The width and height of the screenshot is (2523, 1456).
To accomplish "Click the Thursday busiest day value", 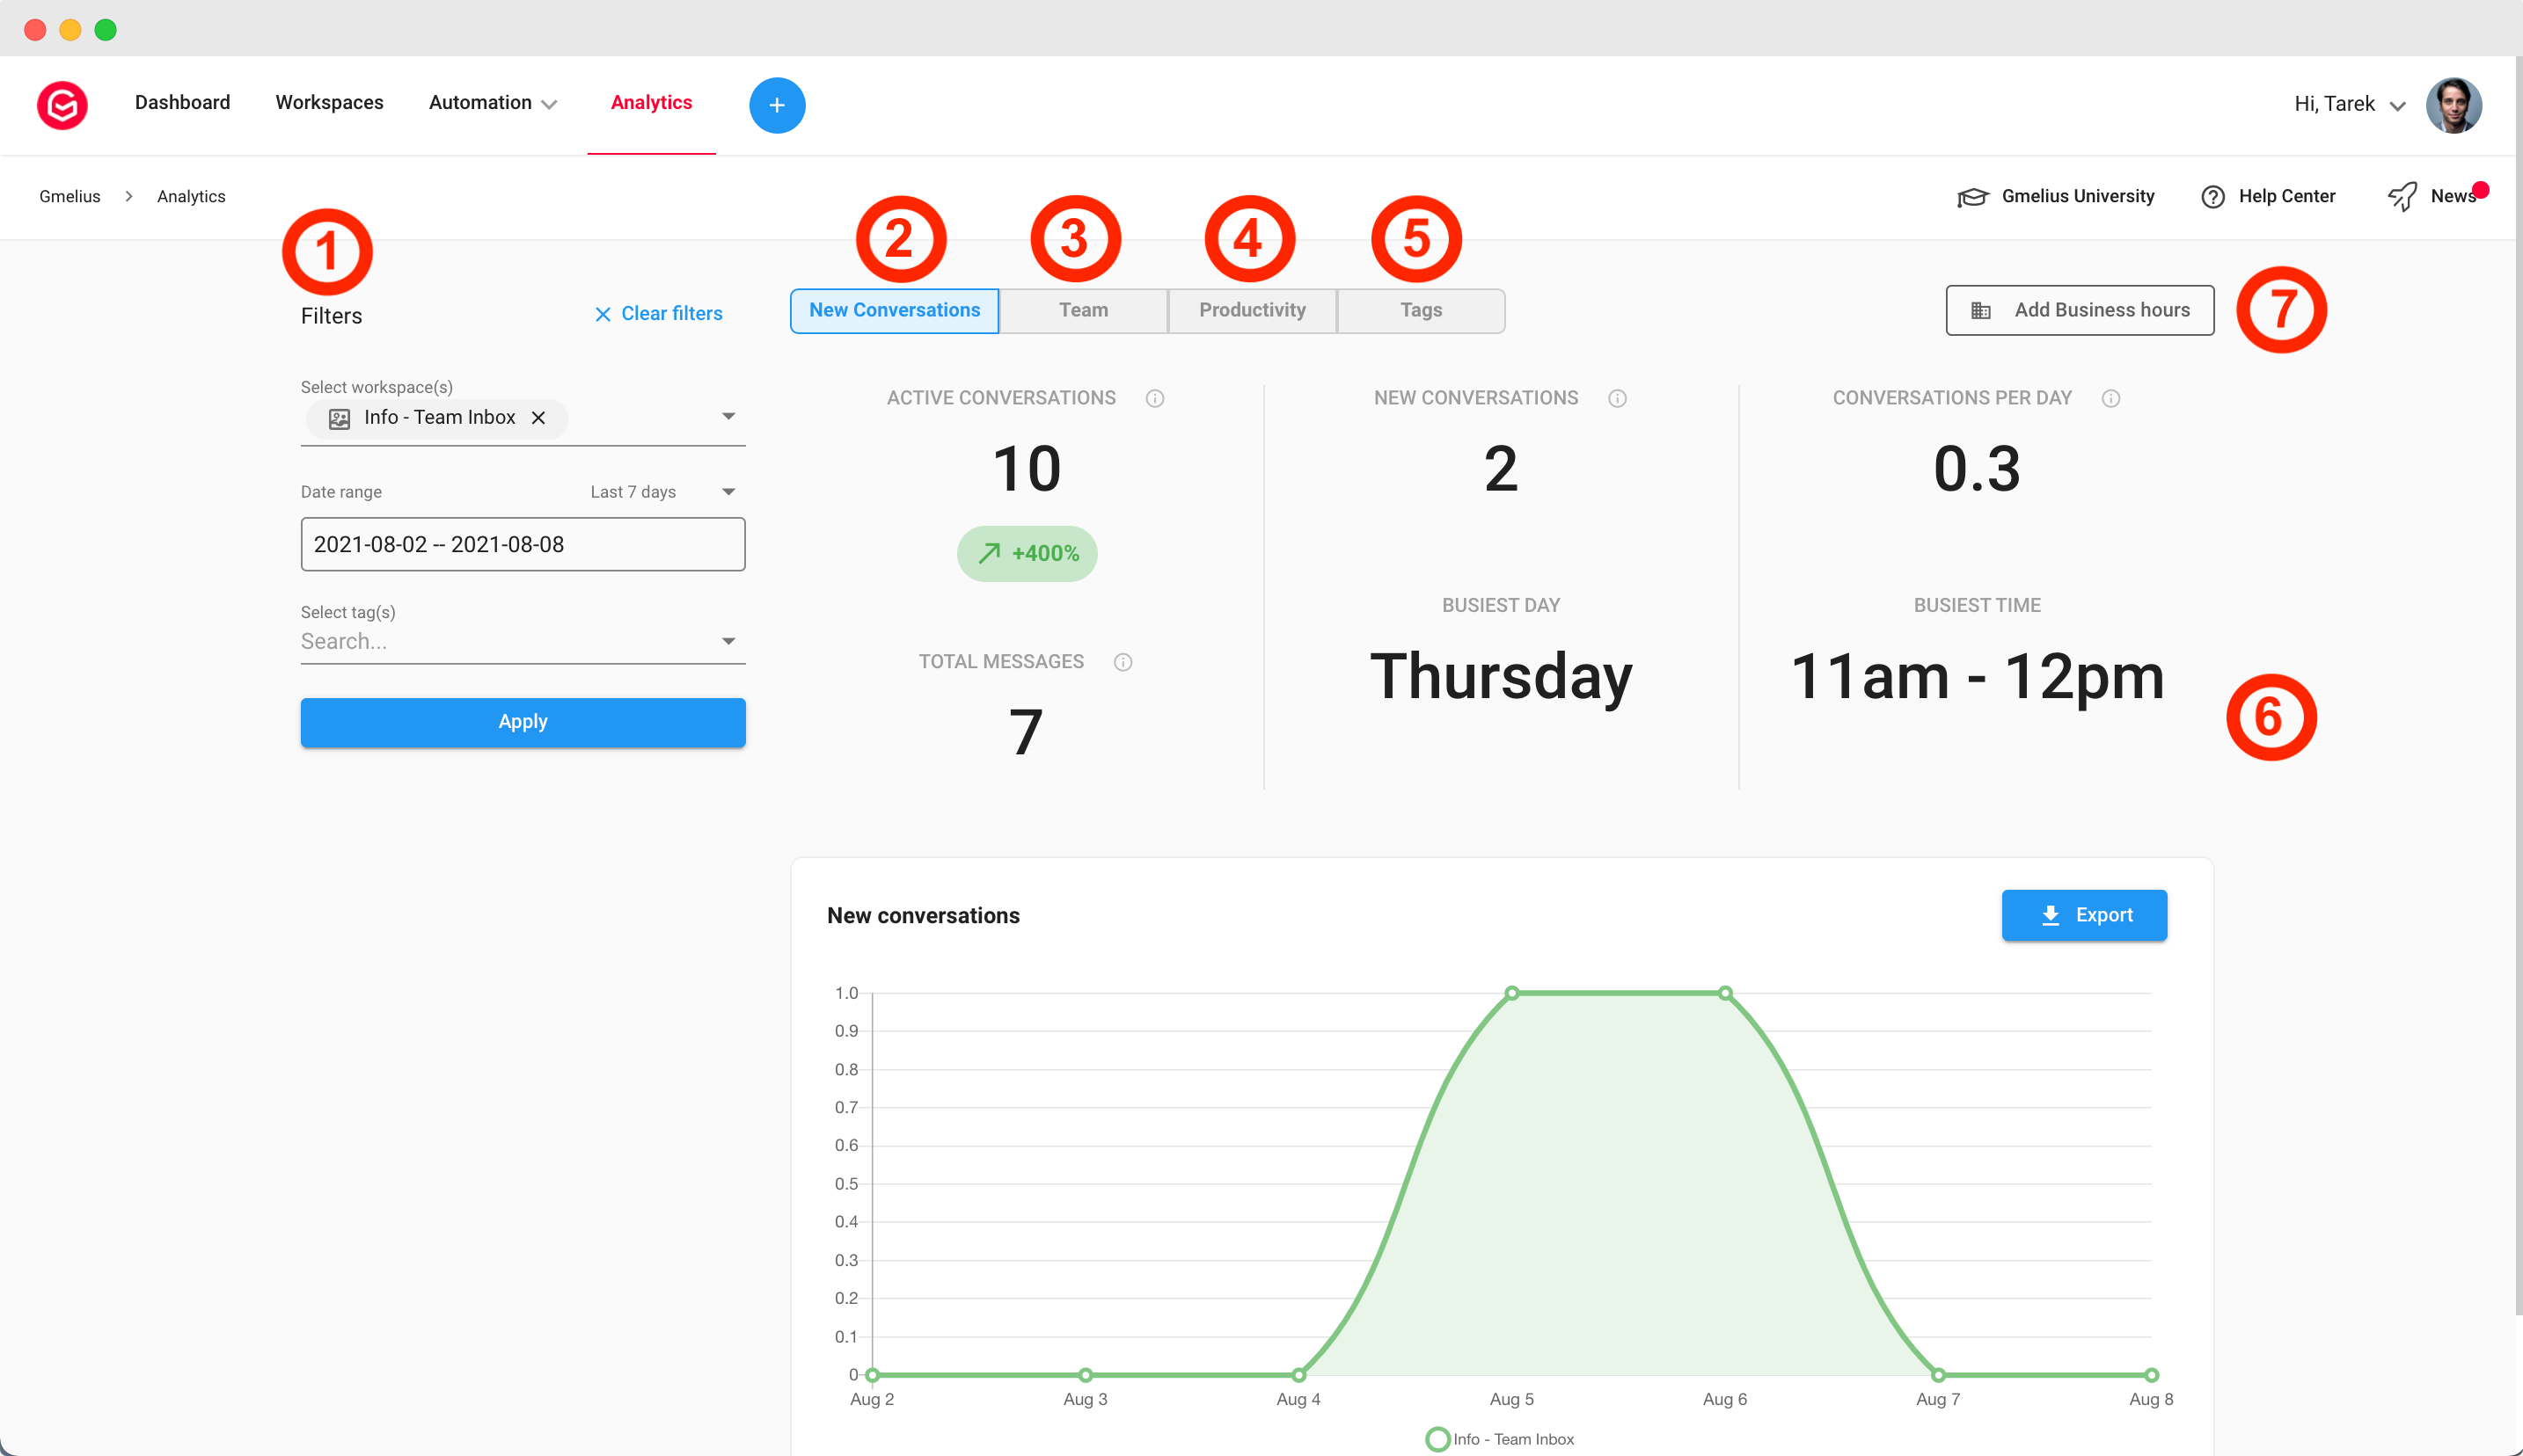I will pos(1501,677).
